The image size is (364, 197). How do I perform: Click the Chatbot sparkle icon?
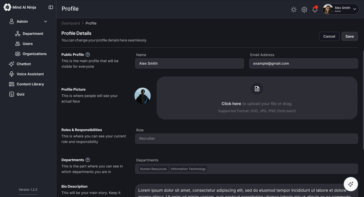(12, 64)
